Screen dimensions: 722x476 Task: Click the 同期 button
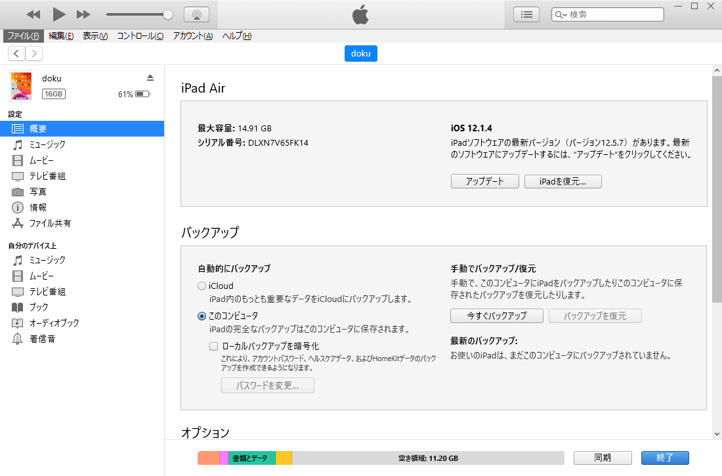603,458
